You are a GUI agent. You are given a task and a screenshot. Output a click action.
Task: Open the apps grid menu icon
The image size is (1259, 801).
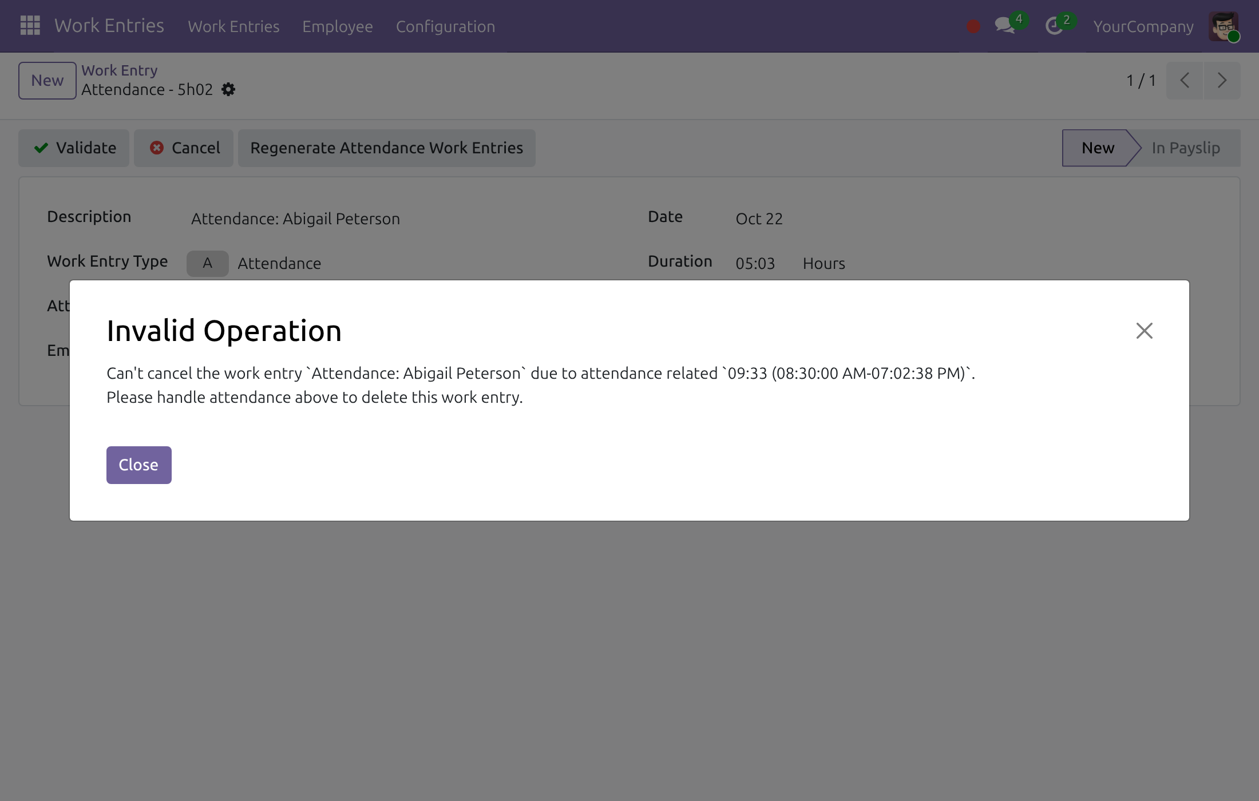(30, 26)
